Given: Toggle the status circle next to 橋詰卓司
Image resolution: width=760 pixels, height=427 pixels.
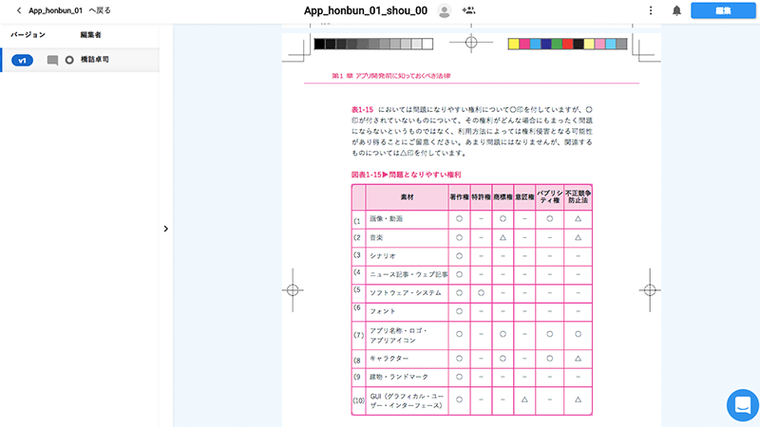Looking at the screenshot, I should click(x=69, y=60).
